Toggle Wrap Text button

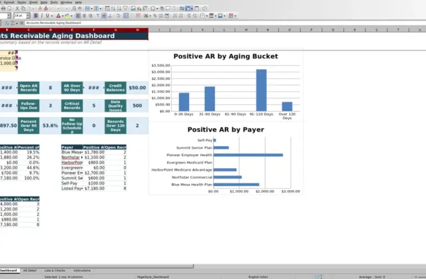coord(118,16)
